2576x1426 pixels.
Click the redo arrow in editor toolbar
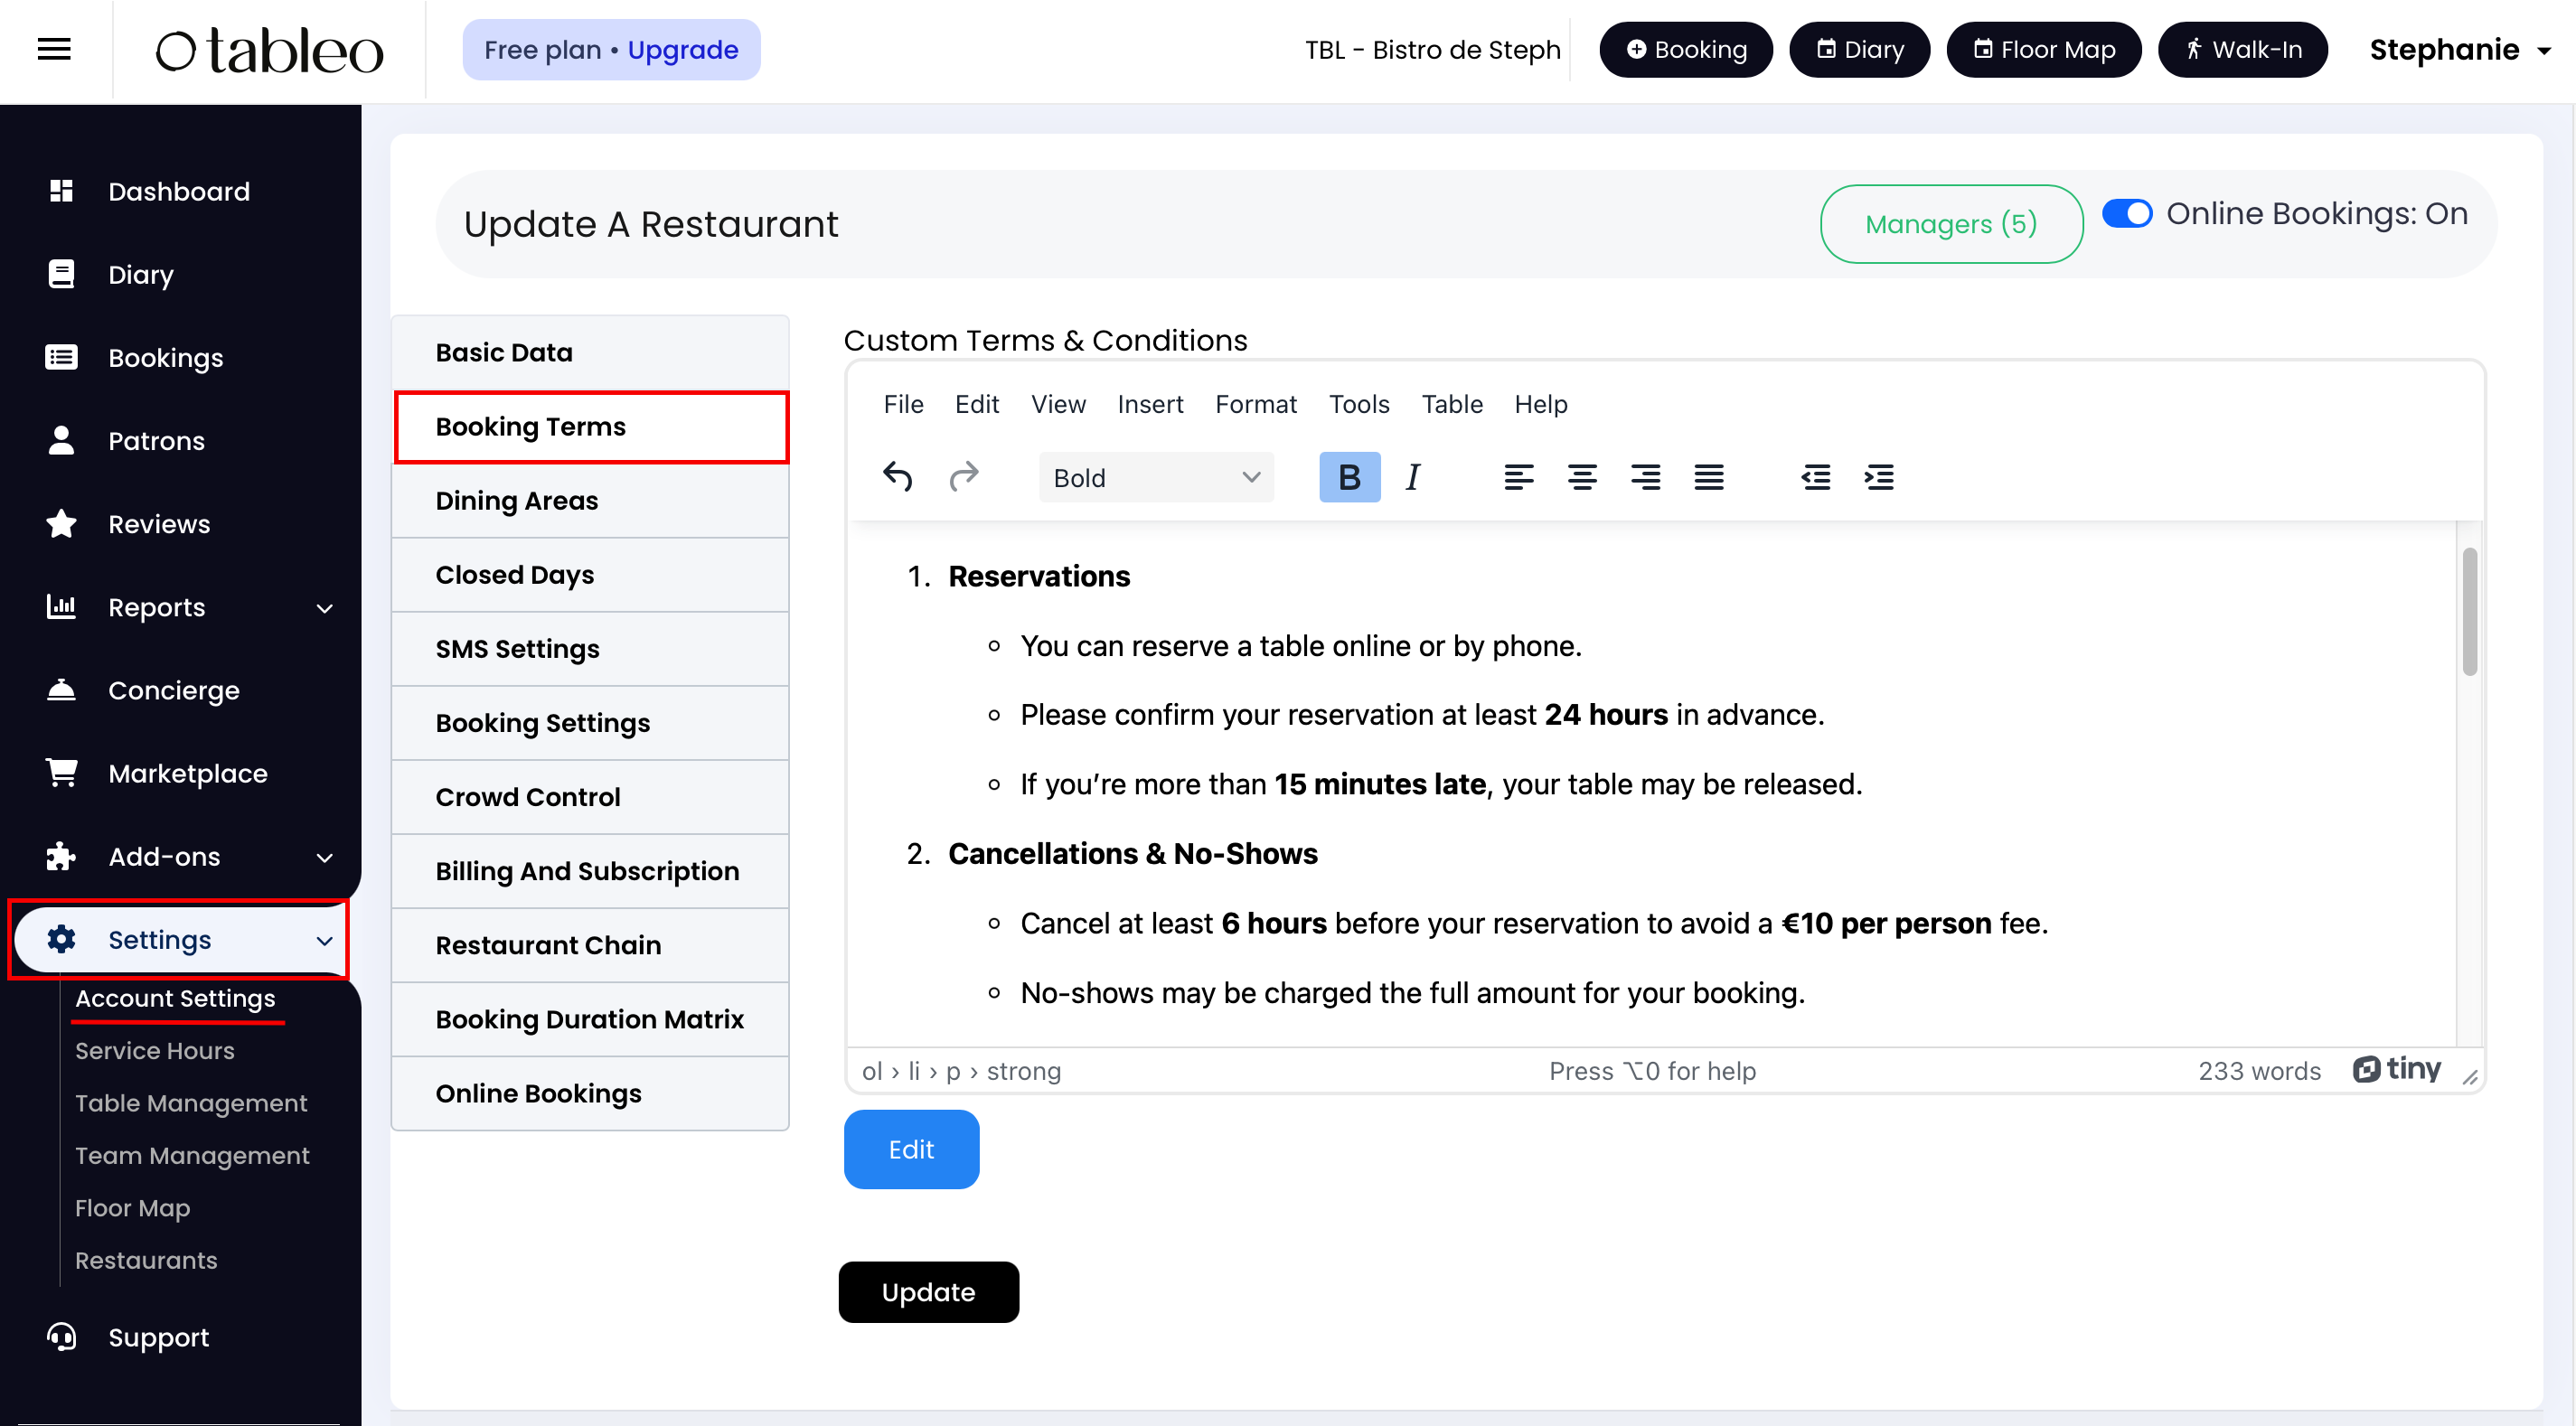tap(963, 477)
